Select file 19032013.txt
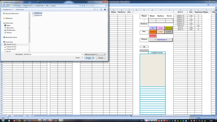The image size is (217, 122). 37,13
